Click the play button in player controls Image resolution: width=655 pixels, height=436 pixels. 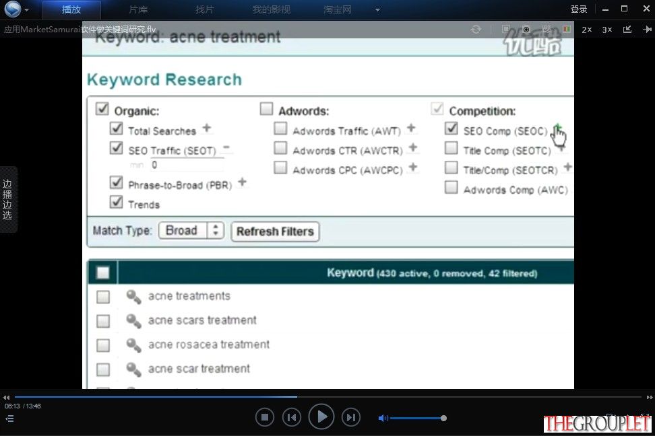click(x=321, y=416)
